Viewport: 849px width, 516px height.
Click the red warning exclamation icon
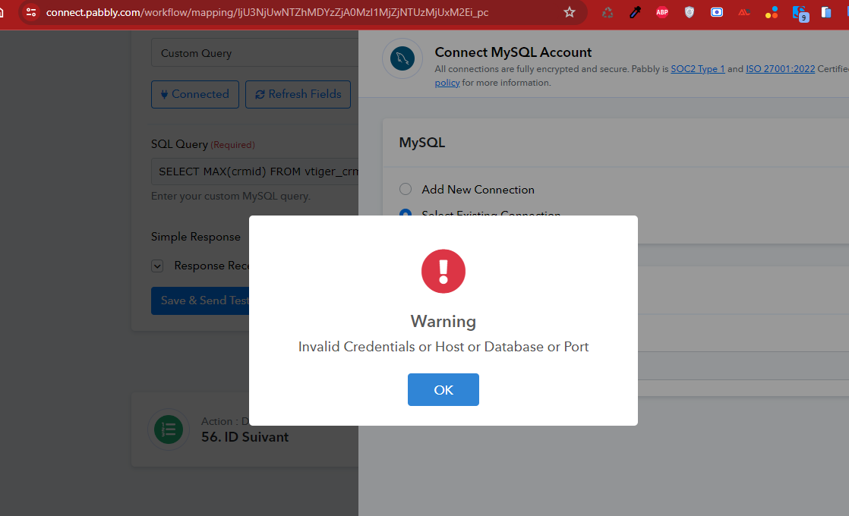443,271
